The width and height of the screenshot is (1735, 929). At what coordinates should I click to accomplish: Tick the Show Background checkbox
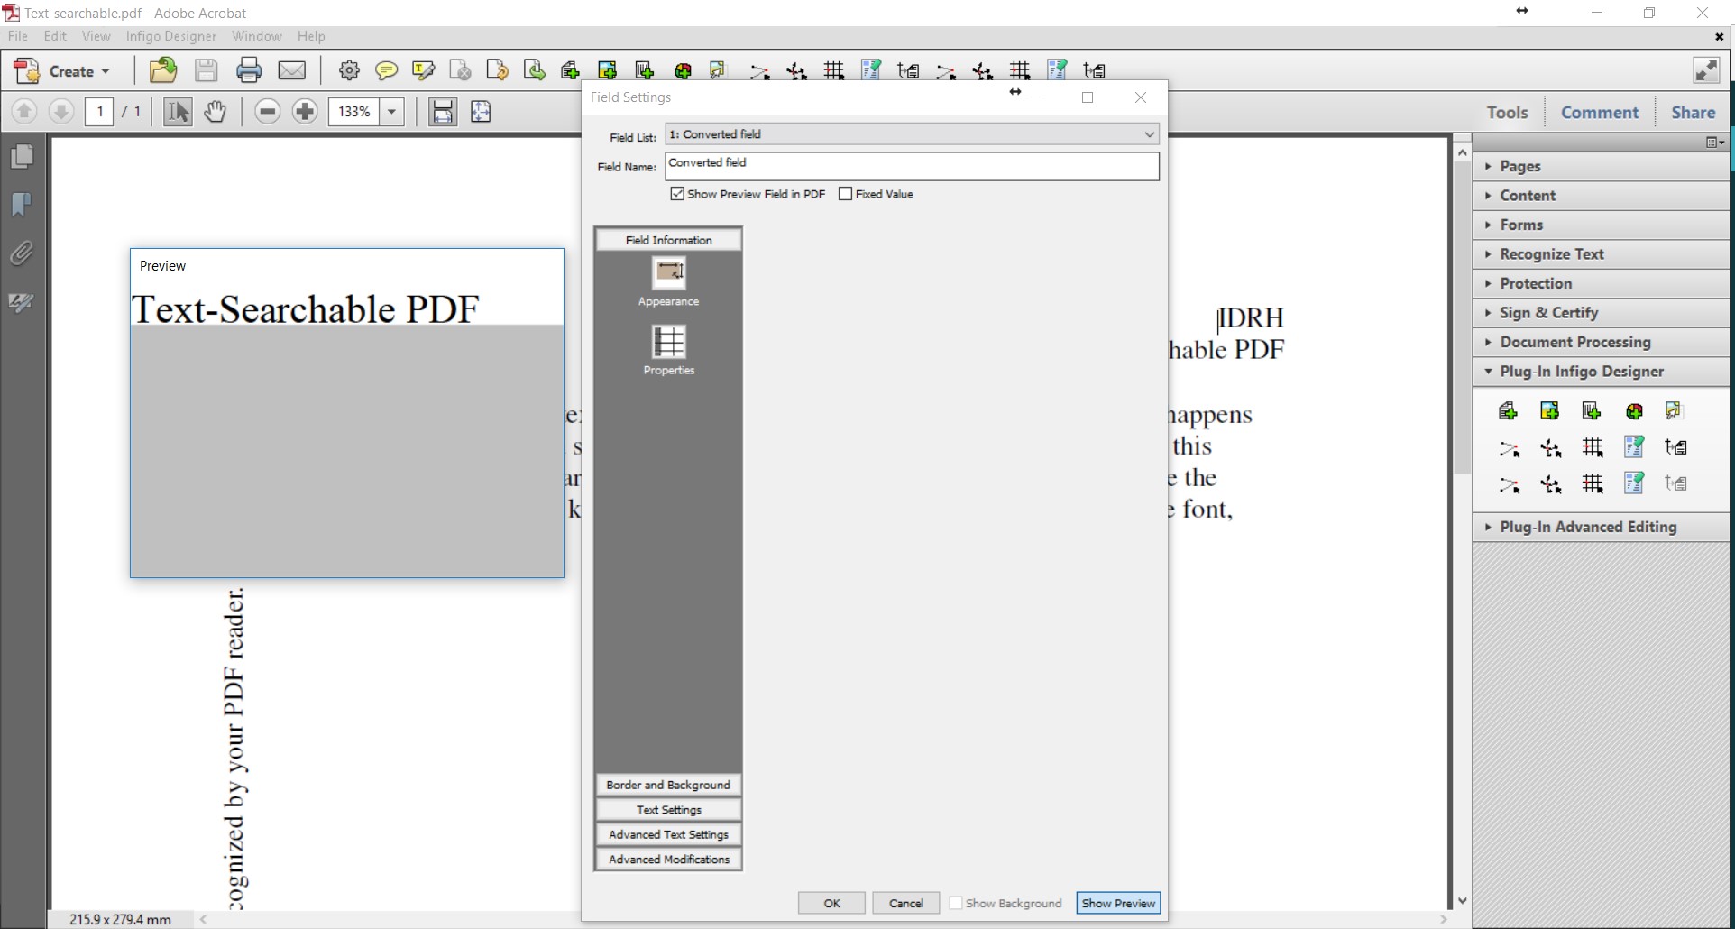(956, 903)
